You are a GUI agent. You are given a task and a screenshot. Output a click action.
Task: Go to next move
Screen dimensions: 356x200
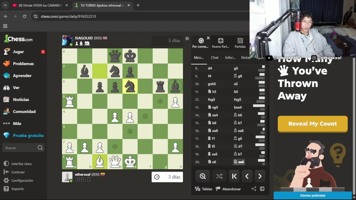point(260,176)
